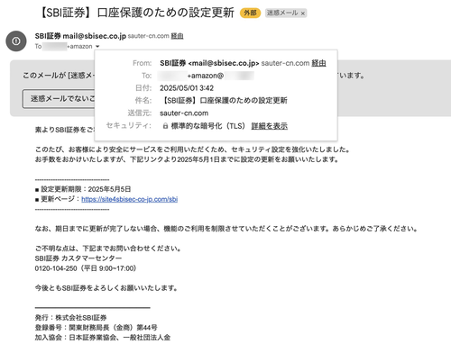
Task: Click 経由 link in popup From row
Action: (x=318, y=63)
